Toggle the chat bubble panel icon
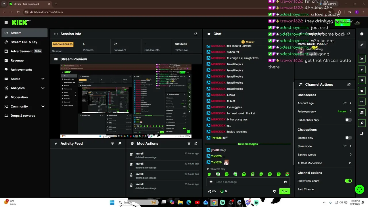 coord(362,91)
